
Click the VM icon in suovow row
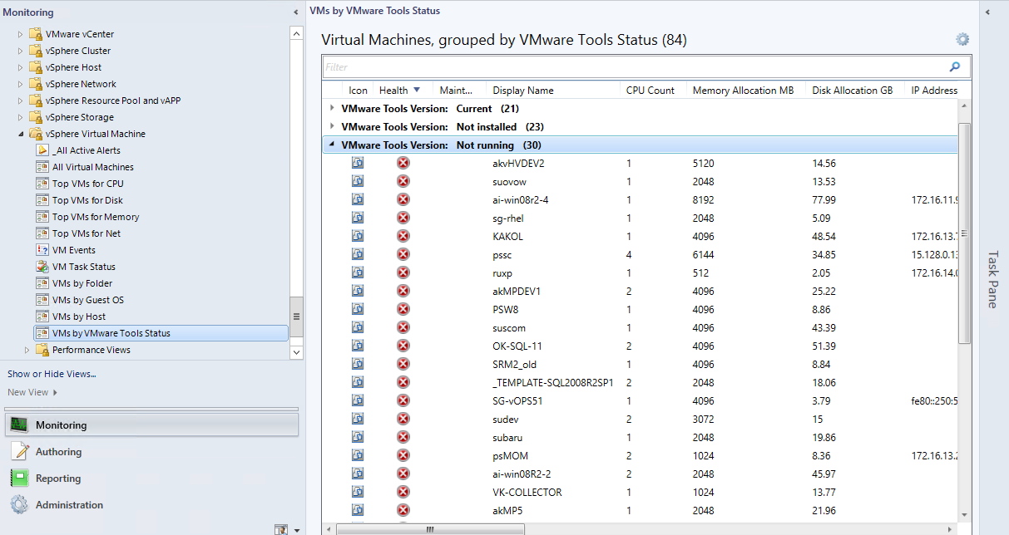(x=358, y=181)
